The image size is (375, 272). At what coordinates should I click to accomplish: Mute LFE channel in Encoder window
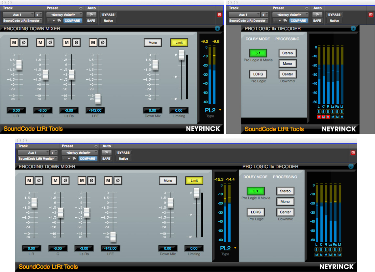click(x=93, y=42)
